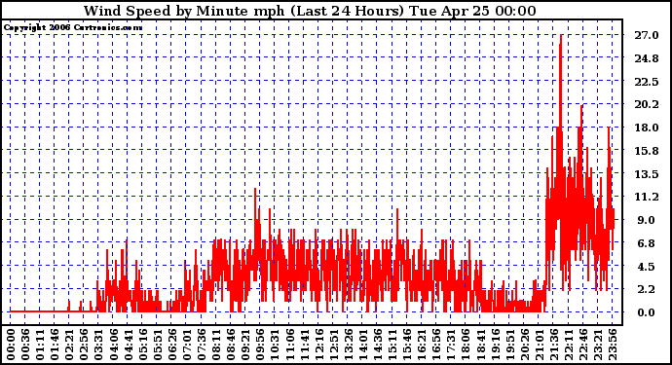Click the 15:46 x-axis time label

[407, 345]
